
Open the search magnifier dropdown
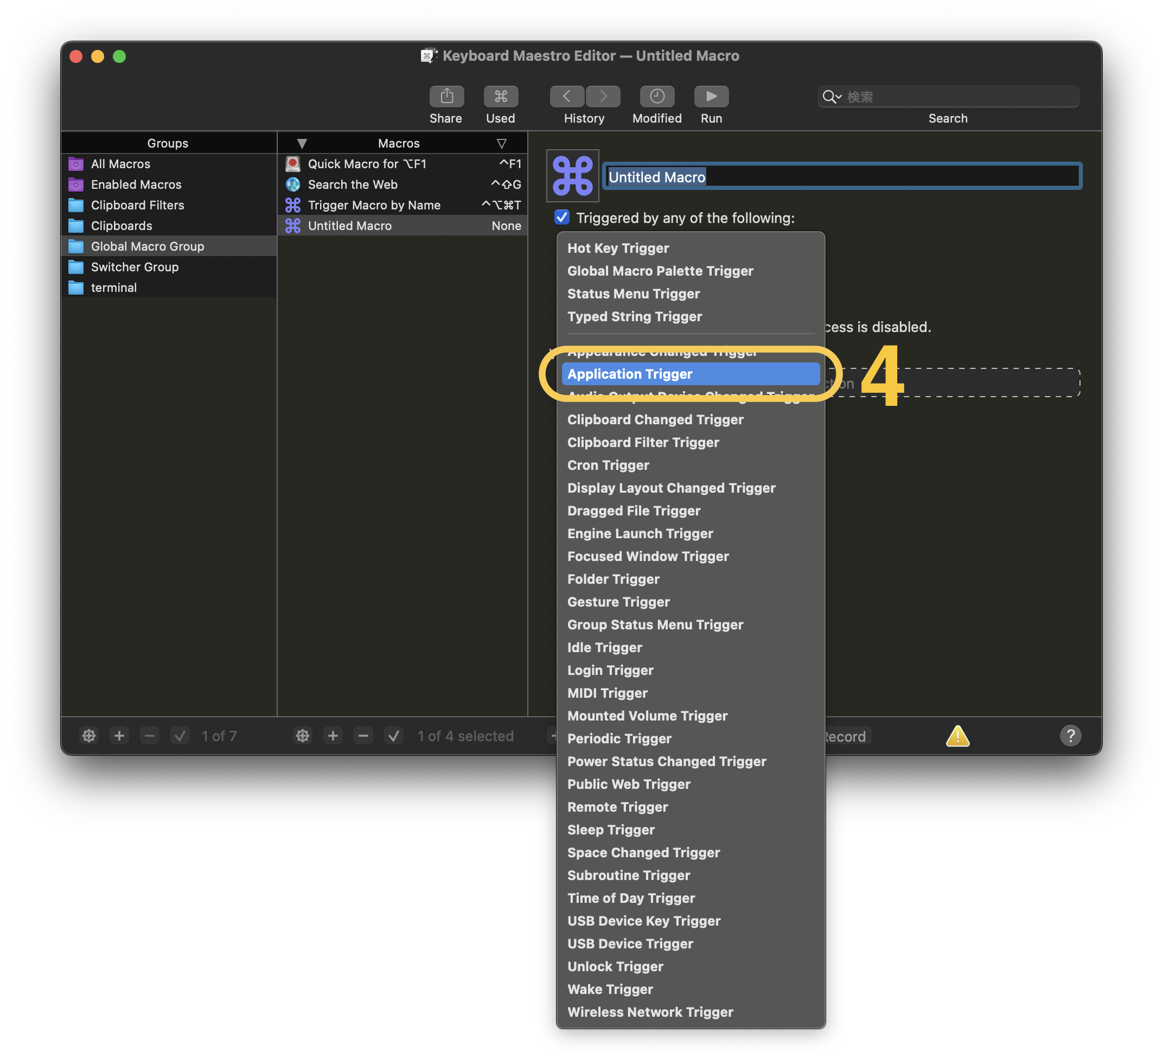(831, 97)
